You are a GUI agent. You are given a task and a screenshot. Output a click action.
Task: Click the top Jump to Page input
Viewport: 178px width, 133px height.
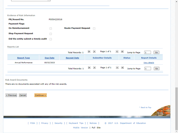click(x=148, y=52)
